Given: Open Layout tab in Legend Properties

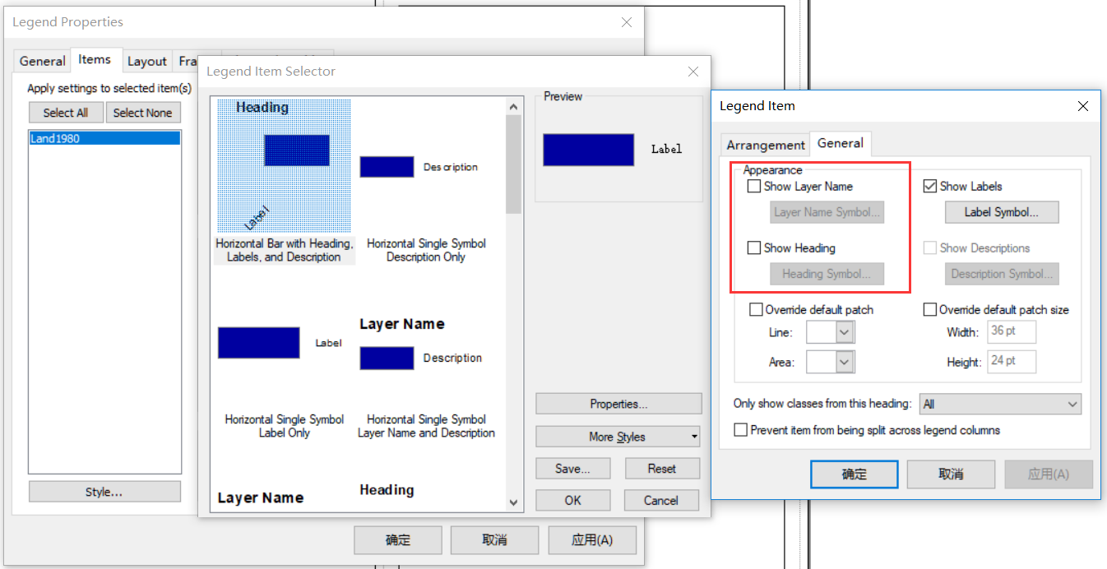Looking at the screenshot, I should [x=147, y=61].
